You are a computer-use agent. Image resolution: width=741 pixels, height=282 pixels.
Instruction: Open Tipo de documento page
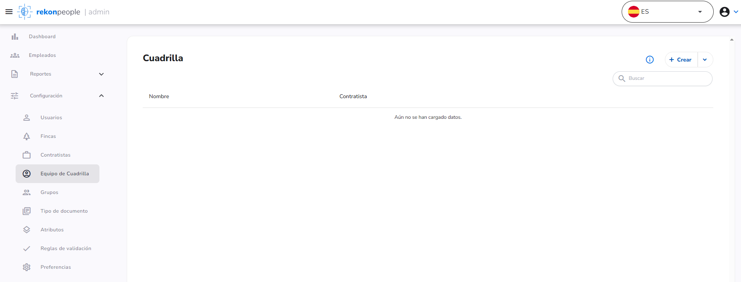(x=64, y=211)
